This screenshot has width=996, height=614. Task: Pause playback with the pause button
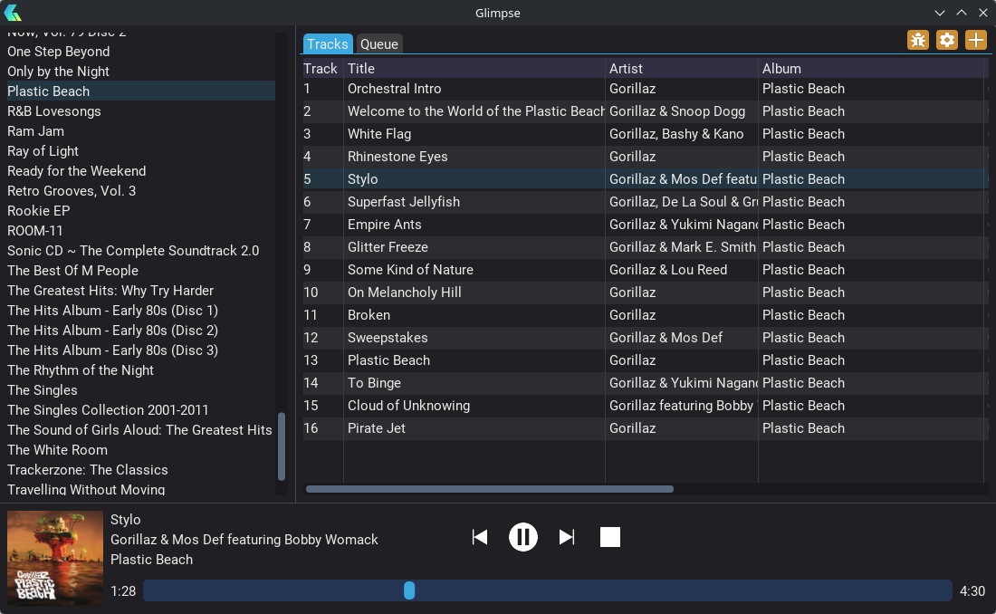[x=523, y=537]
